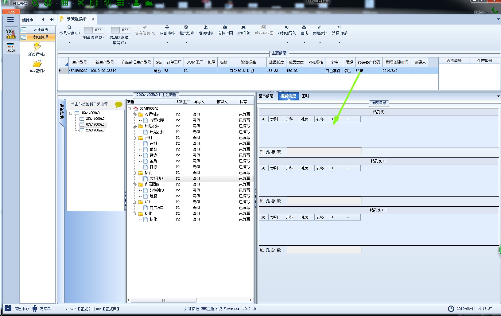Toggle the 启动修改 OFF switch
The width and height of the screenshot is (501, 316).
(x=121, y=30)
